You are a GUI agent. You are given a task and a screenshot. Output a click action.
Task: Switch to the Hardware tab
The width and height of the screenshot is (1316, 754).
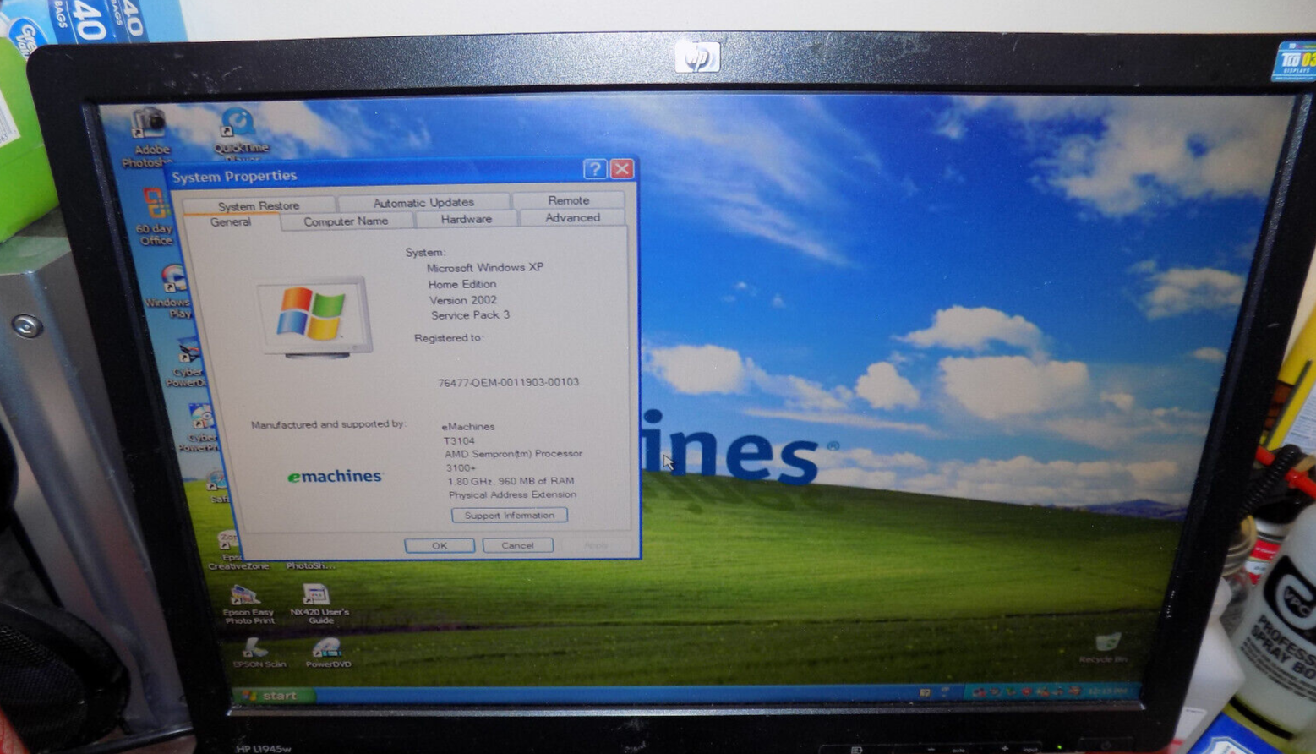pos(466,219)
